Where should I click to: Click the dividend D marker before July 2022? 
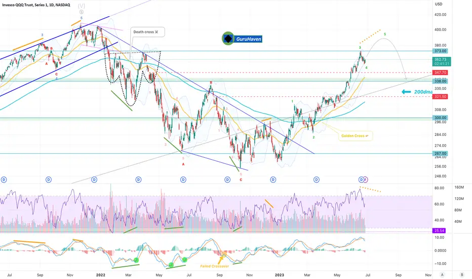pos(183,180)
